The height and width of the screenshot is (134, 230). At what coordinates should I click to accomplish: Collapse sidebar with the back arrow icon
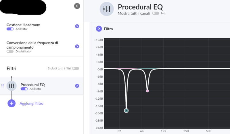coord(77,6)
